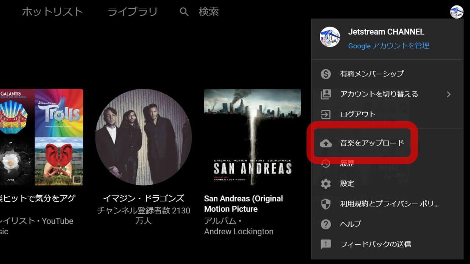The width and height of the screenshot is (470, 264).
Task: Click the 検索 search field text
Action: click(x=209, y=12)
